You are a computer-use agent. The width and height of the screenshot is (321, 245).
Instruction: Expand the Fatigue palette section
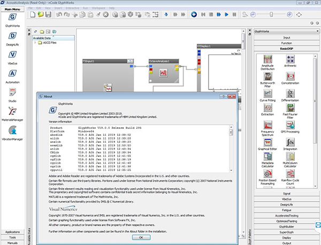tap(286, 209)
